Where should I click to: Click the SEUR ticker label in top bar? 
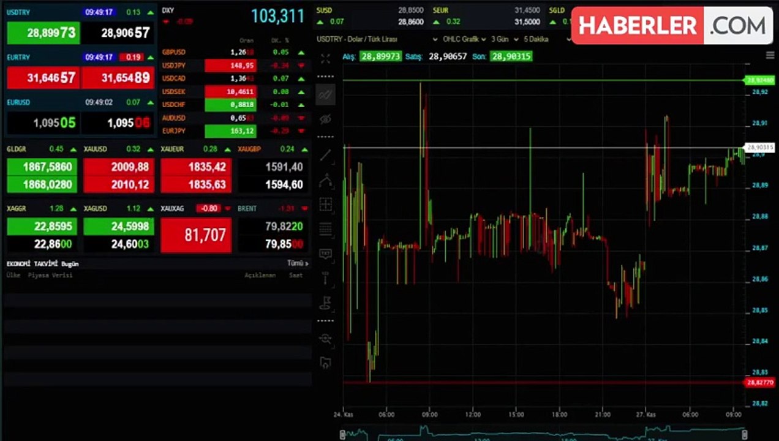441,10
